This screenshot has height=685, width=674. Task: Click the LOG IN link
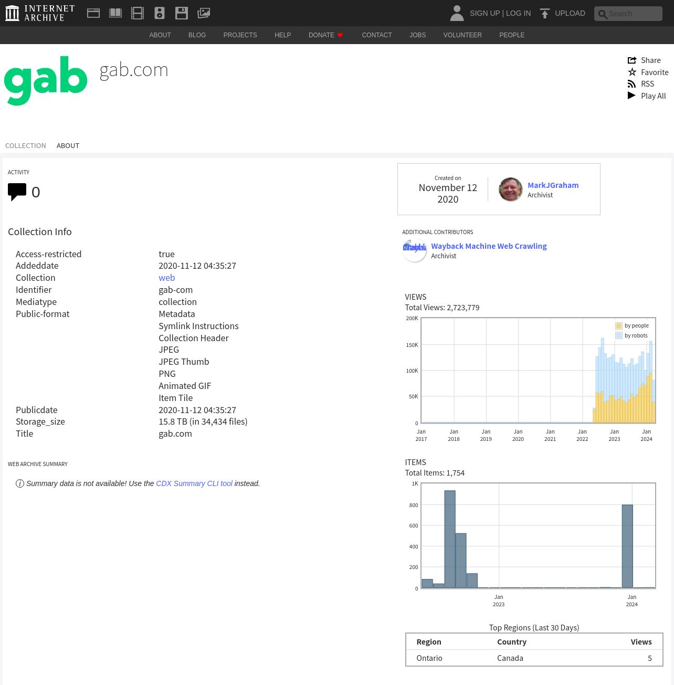(518, 13)
